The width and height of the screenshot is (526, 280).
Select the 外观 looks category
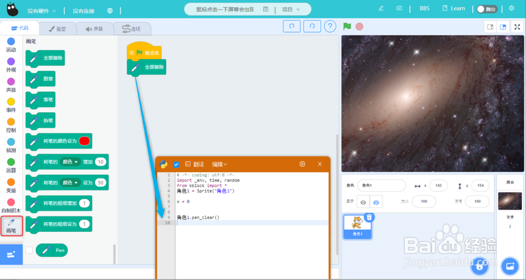(x=11, y=65)
